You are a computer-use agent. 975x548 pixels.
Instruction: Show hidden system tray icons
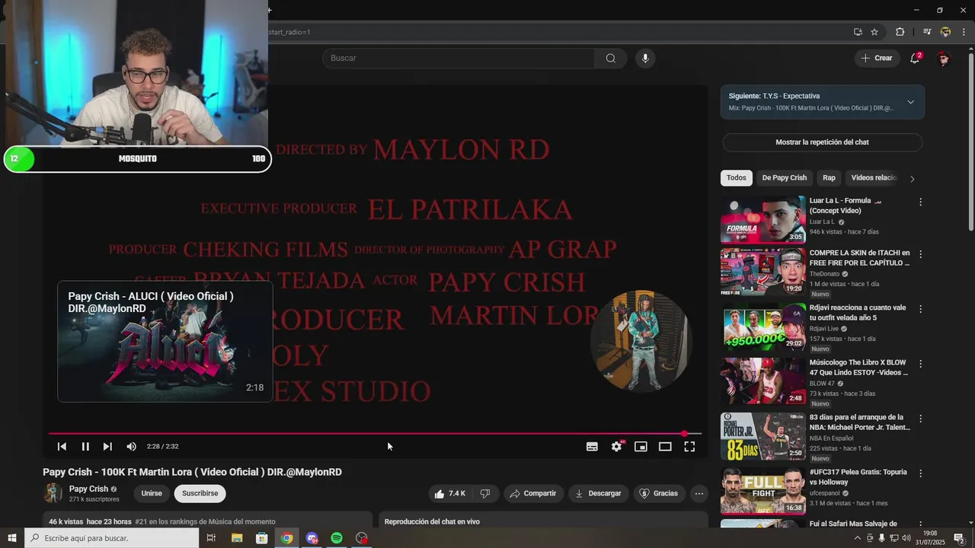(x=858, y=538)
